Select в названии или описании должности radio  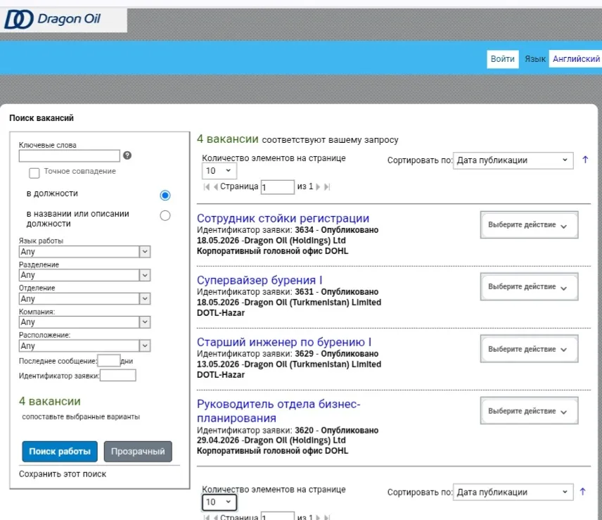tap(165, 215)
